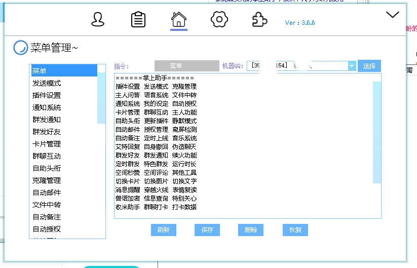Screen dimensions: 417x268
Task: Click 定时上线 in the menu text
Action: (x=156, y=138)
